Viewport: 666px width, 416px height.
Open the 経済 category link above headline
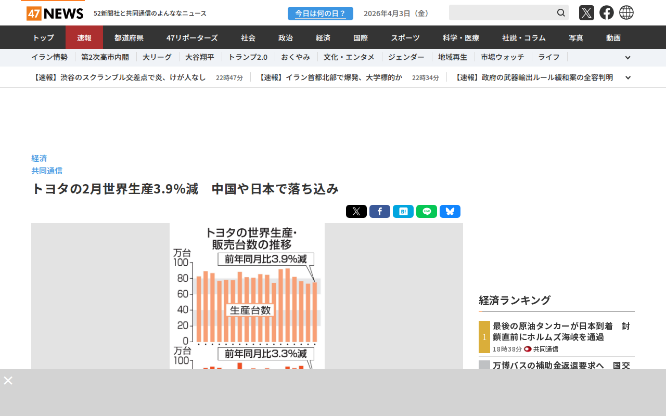click(39, 158)
